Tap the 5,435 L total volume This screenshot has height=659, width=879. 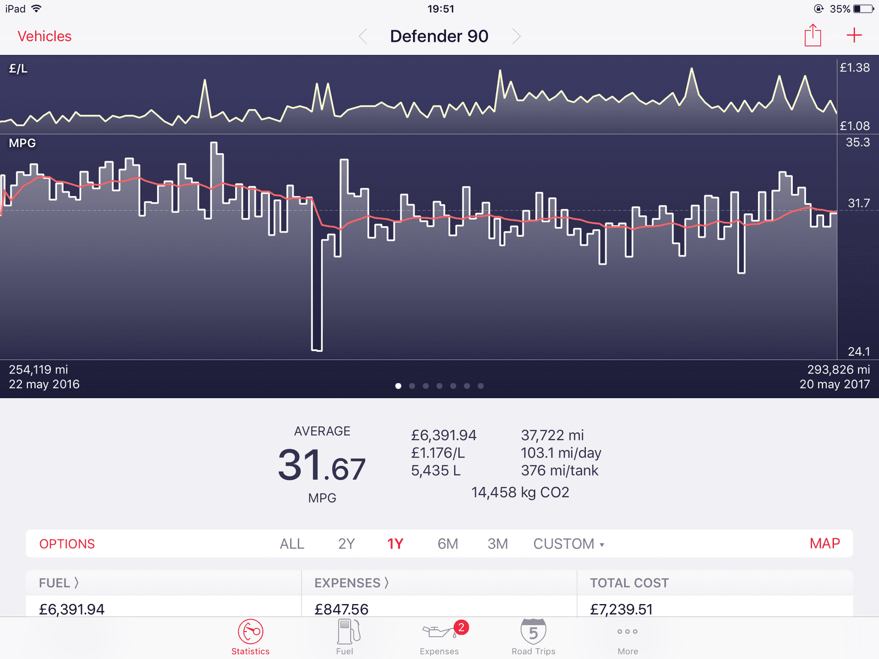pos(436,471)
